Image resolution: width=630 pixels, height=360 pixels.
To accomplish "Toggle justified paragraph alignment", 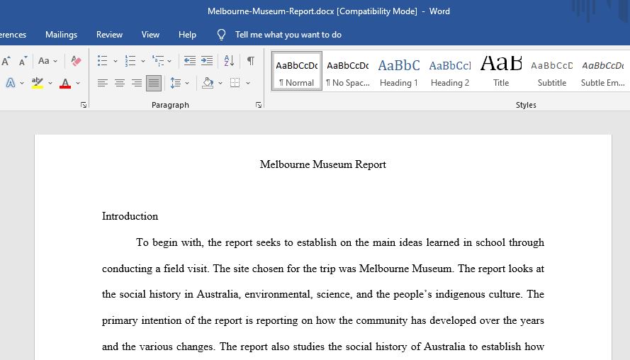I will tap(154, 83).
